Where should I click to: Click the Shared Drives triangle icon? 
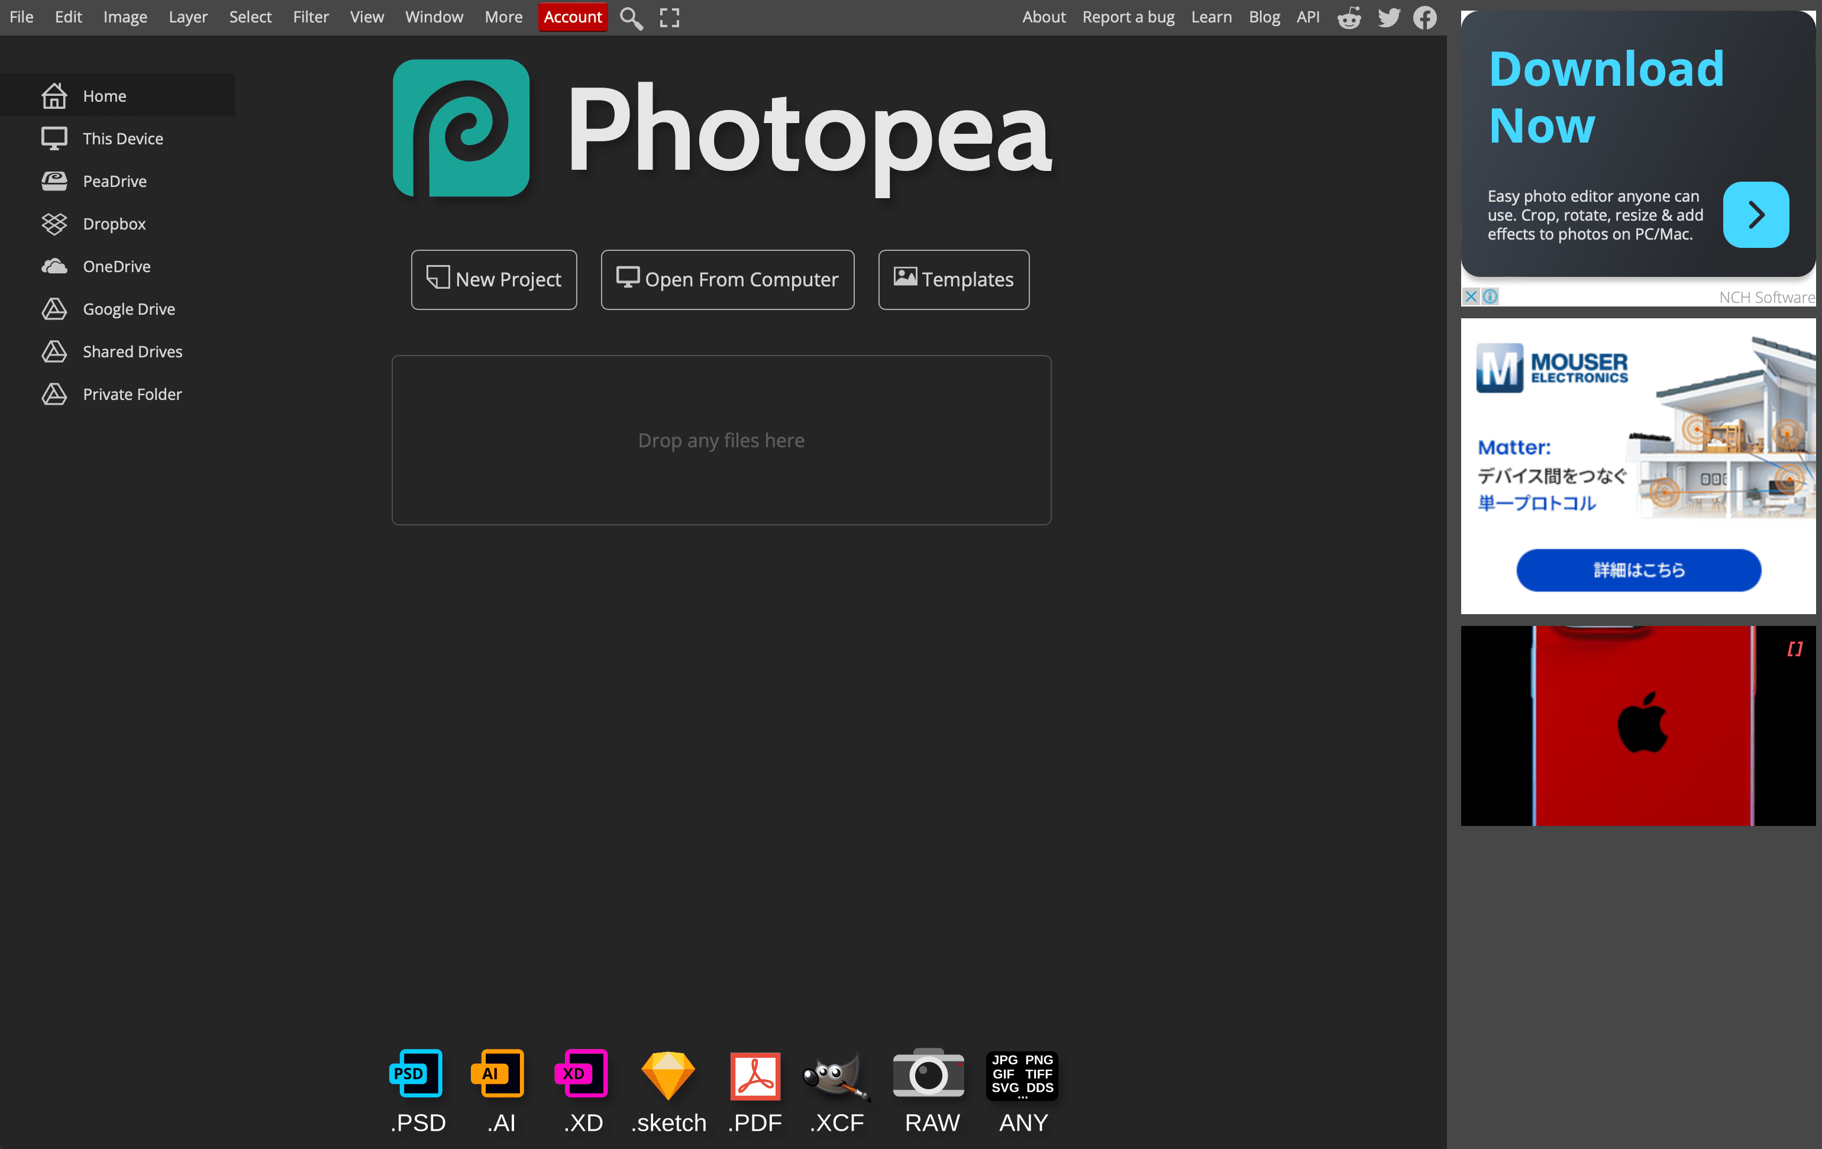pyautogui.click(x=54, y=351)
